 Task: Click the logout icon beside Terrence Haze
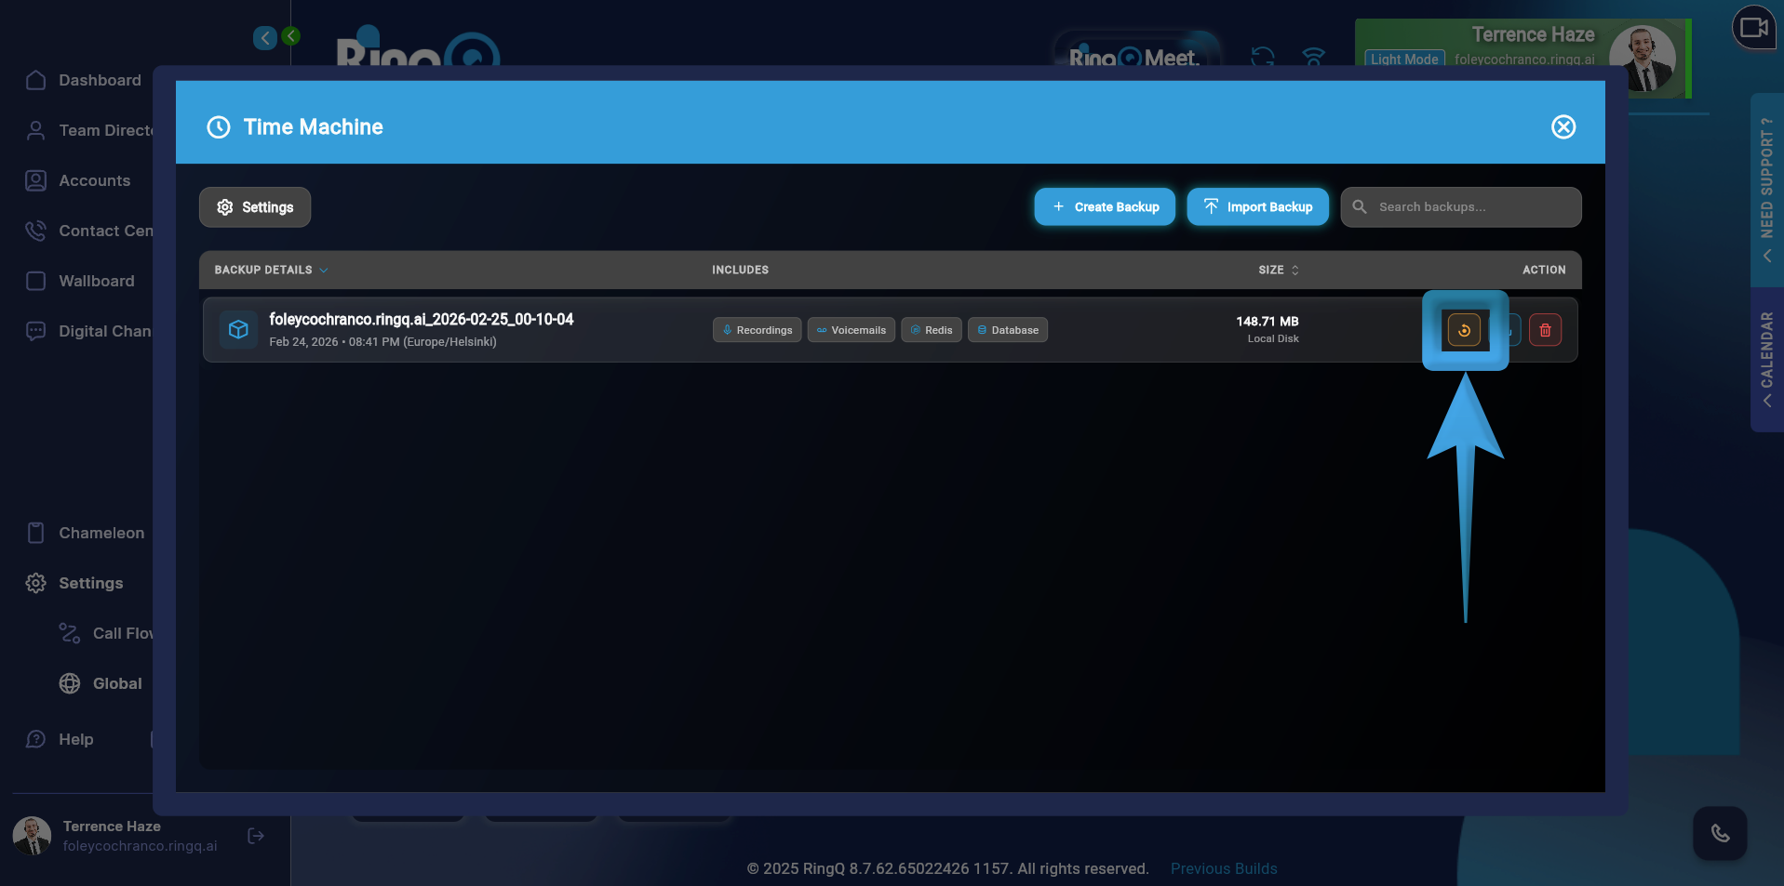coord(256,836)
